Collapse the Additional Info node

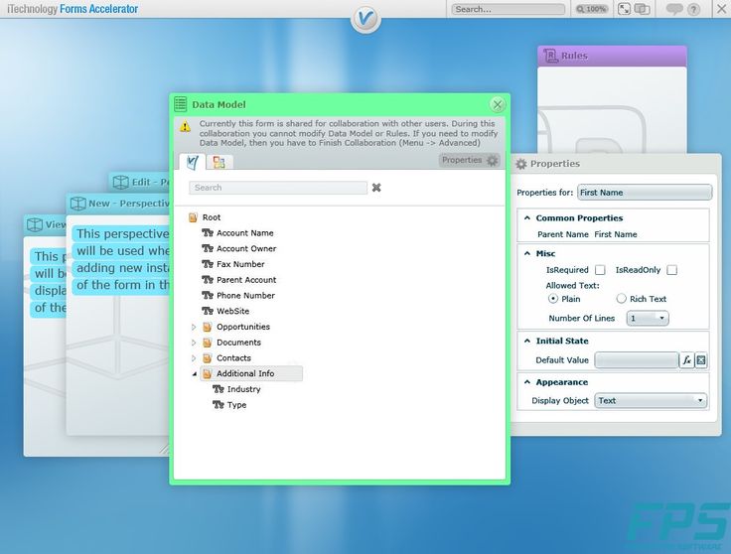[194, 373]
